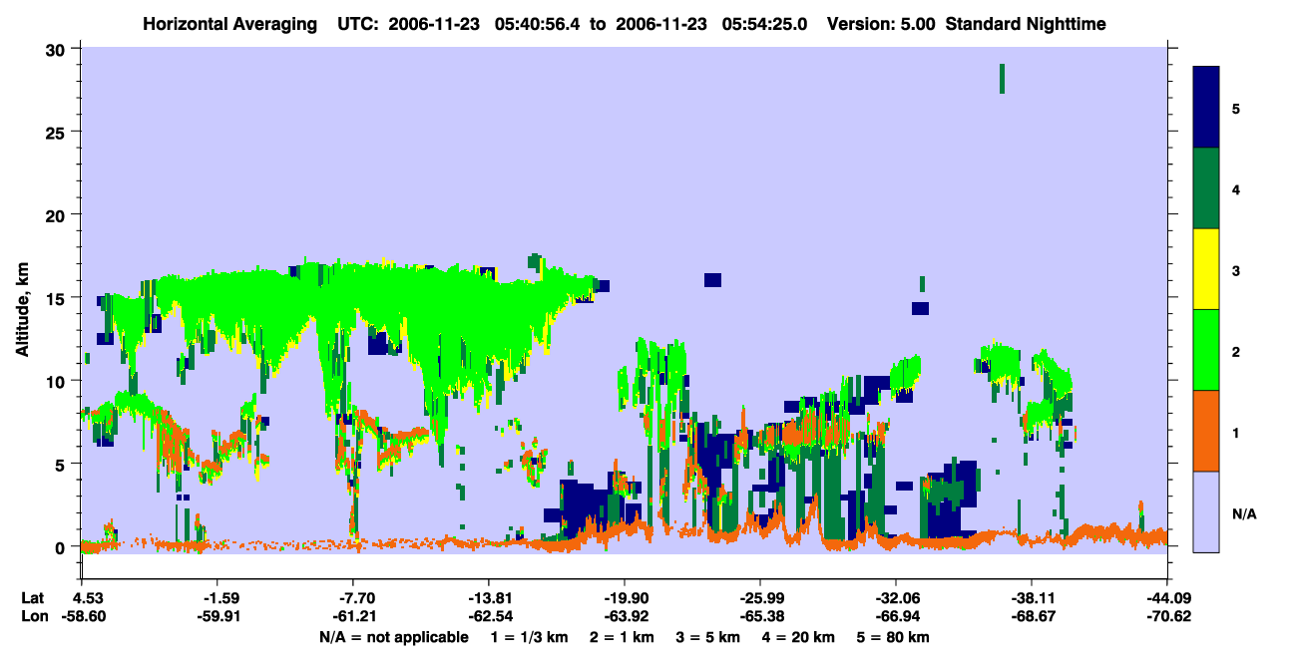Click '2 = 1 km' legend caption
1297x665 pixels.
[623, 637]
